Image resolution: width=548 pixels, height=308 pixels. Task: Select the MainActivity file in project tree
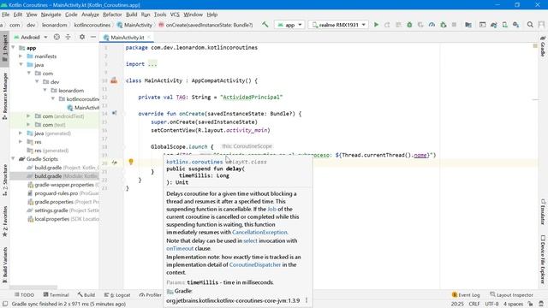(83, 108)
